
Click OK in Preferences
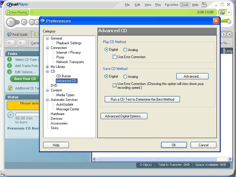(x=174, y=145)
